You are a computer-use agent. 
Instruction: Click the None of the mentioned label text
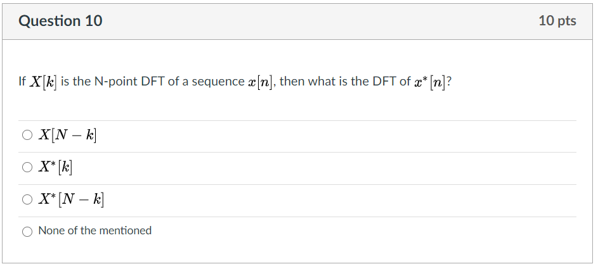click(95, 231)
